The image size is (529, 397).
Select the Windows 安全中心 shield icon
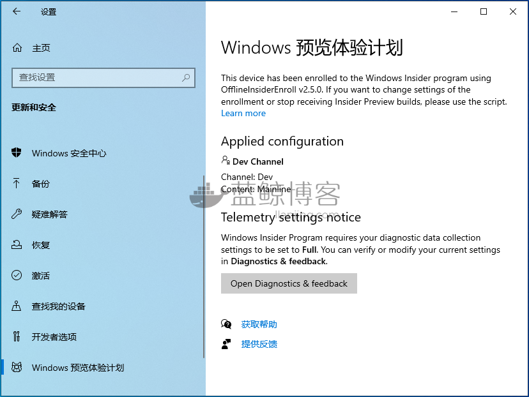16,153
